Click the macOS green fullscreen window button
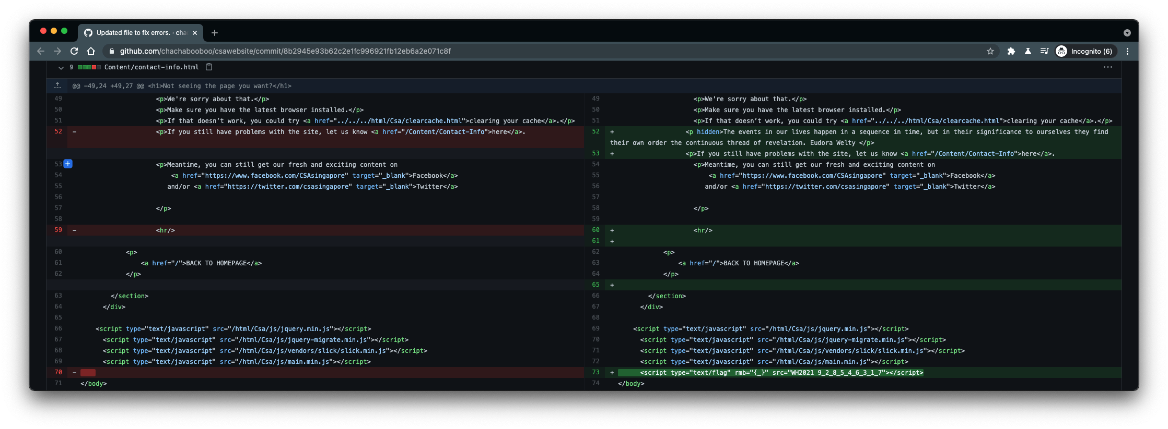 click(x=64, y=31)
